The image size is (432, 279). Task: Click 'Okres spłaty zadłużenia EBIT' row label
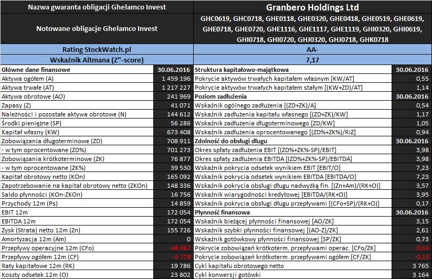coord(265,150)
